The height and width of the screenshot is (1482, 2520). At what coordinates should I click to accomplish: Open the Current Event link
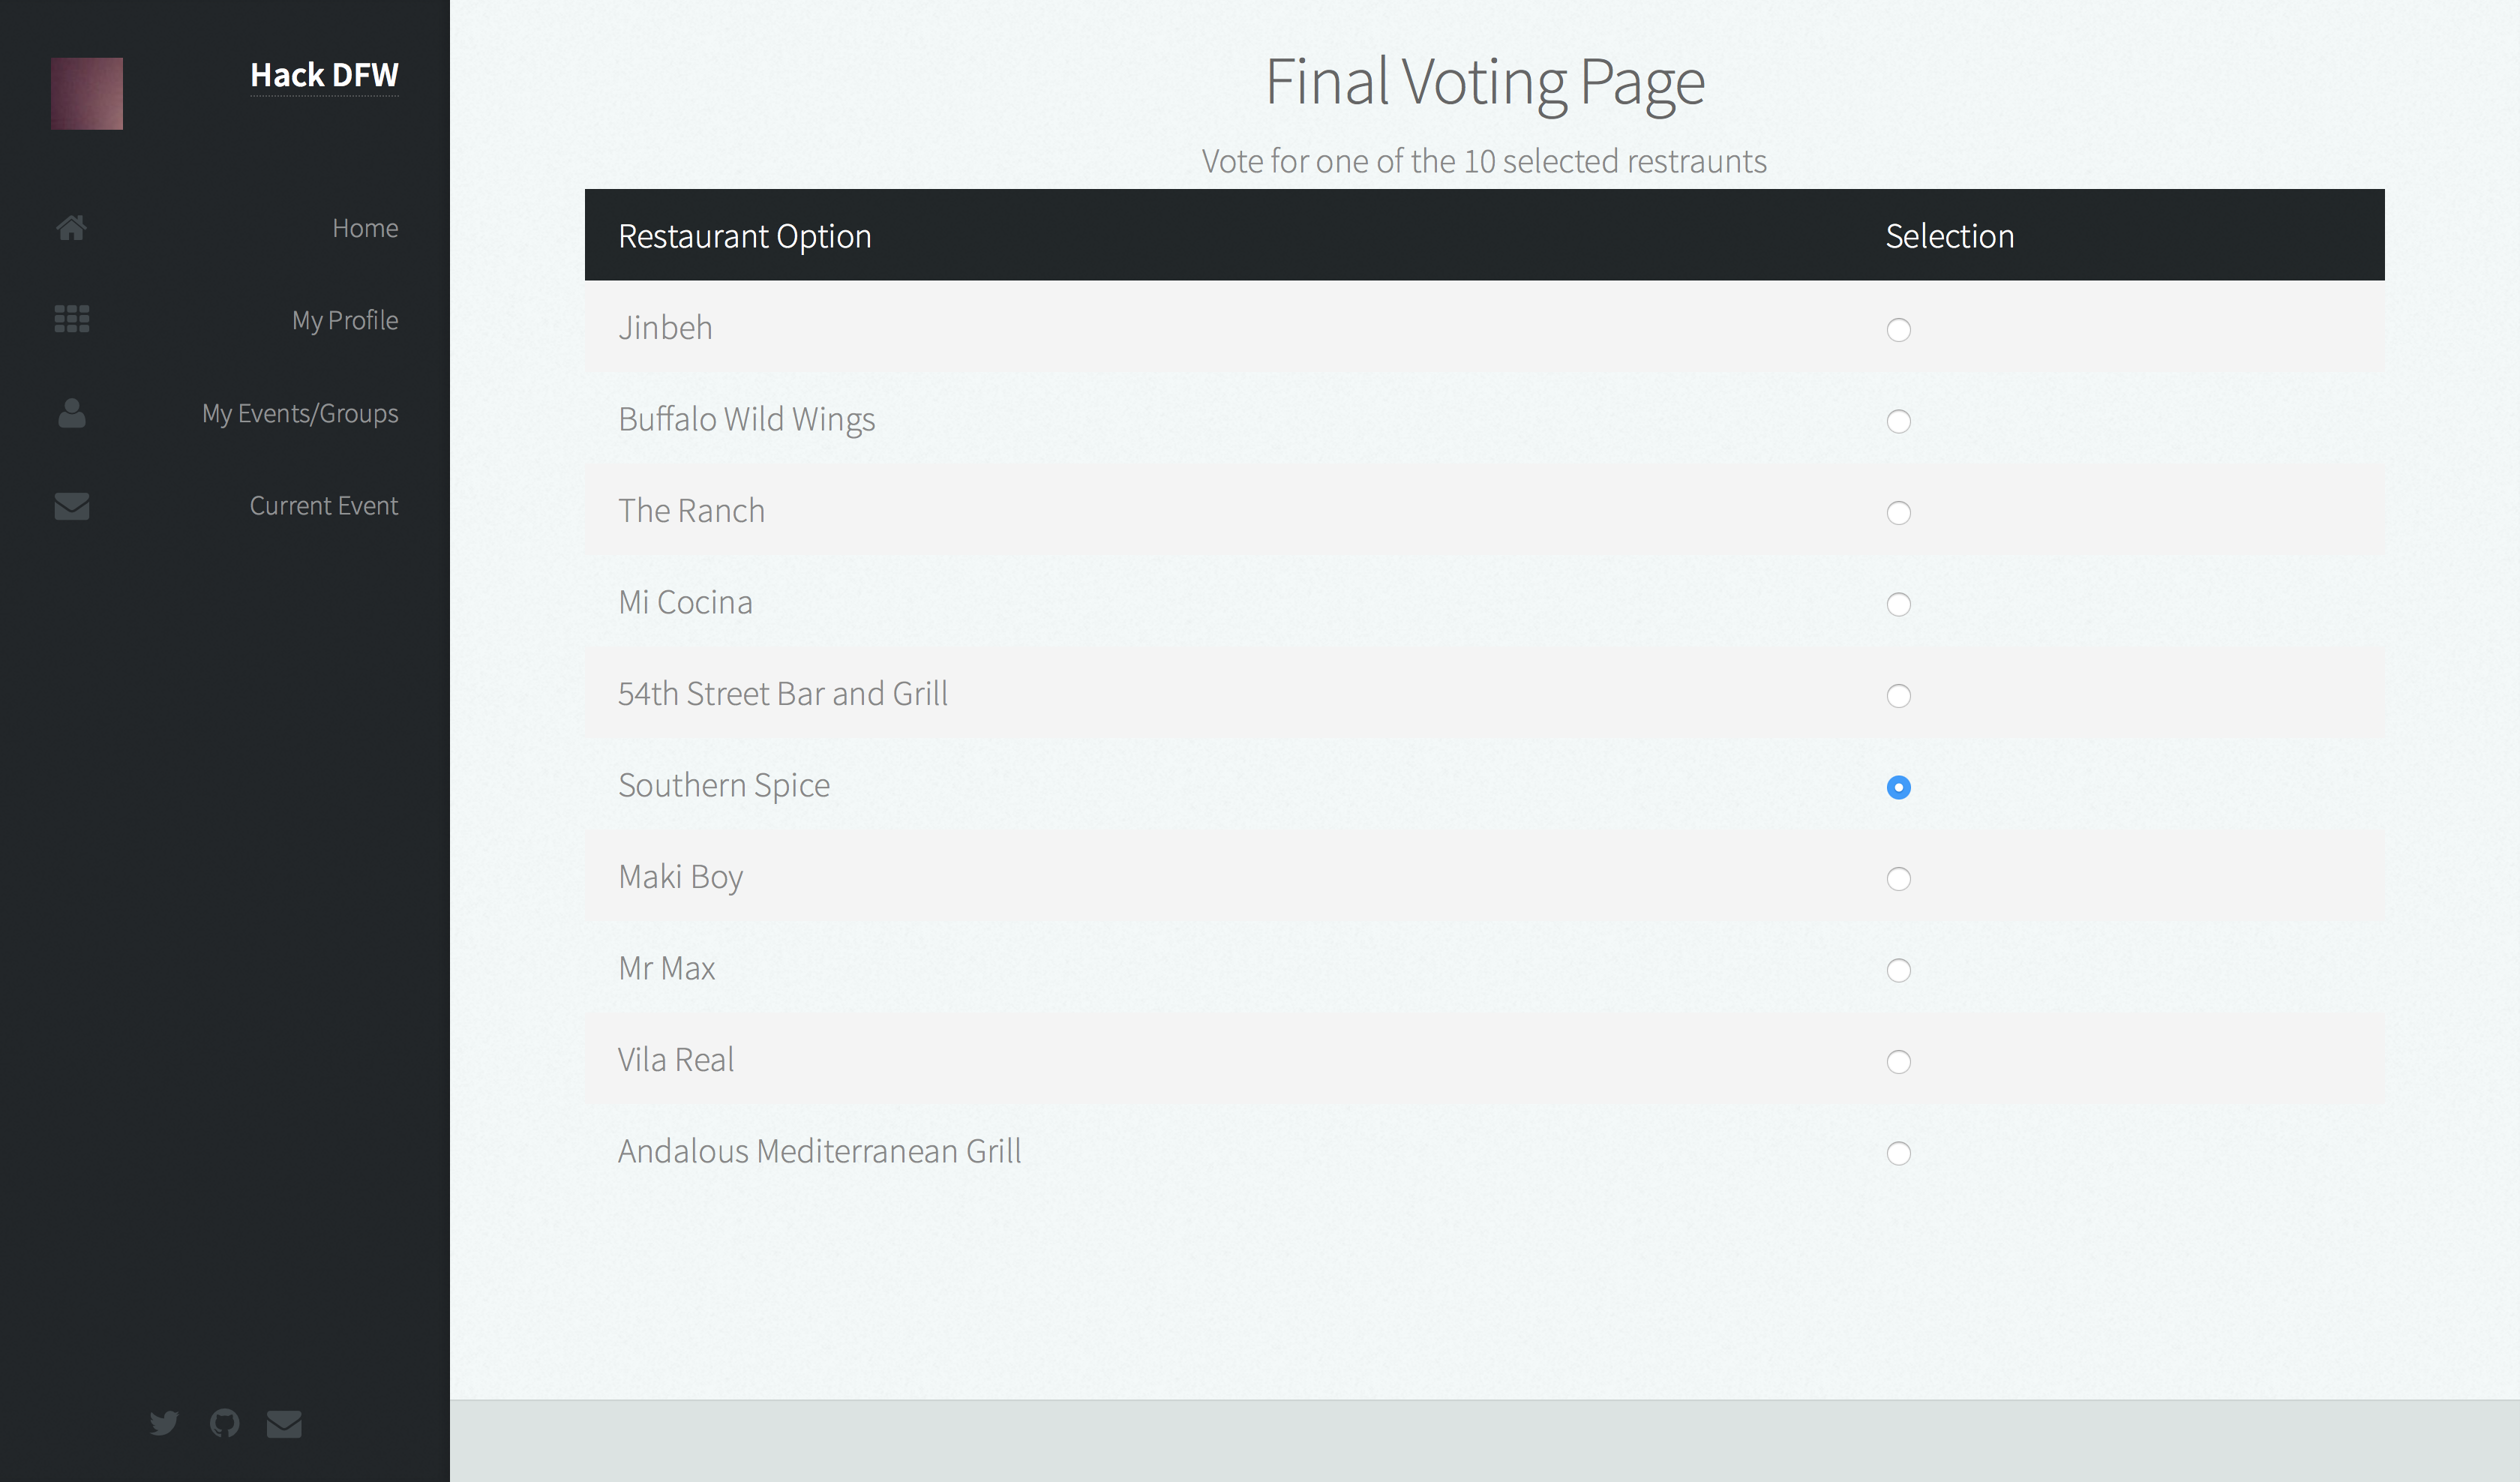pyautogui.click(x=323, y=506)
